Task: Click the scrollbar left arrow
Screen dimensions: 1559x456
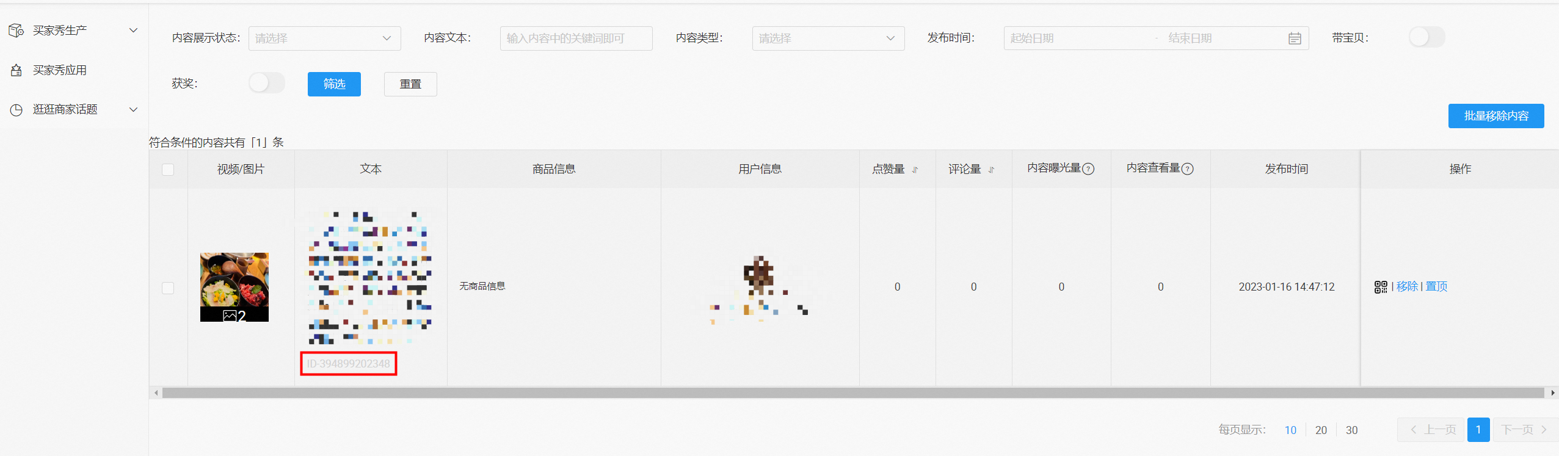Action: 156,393
